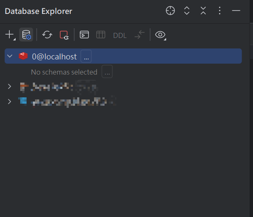Open Data Source Properties icon
Viewport: 253px width, 217px height.
[26, 35]
